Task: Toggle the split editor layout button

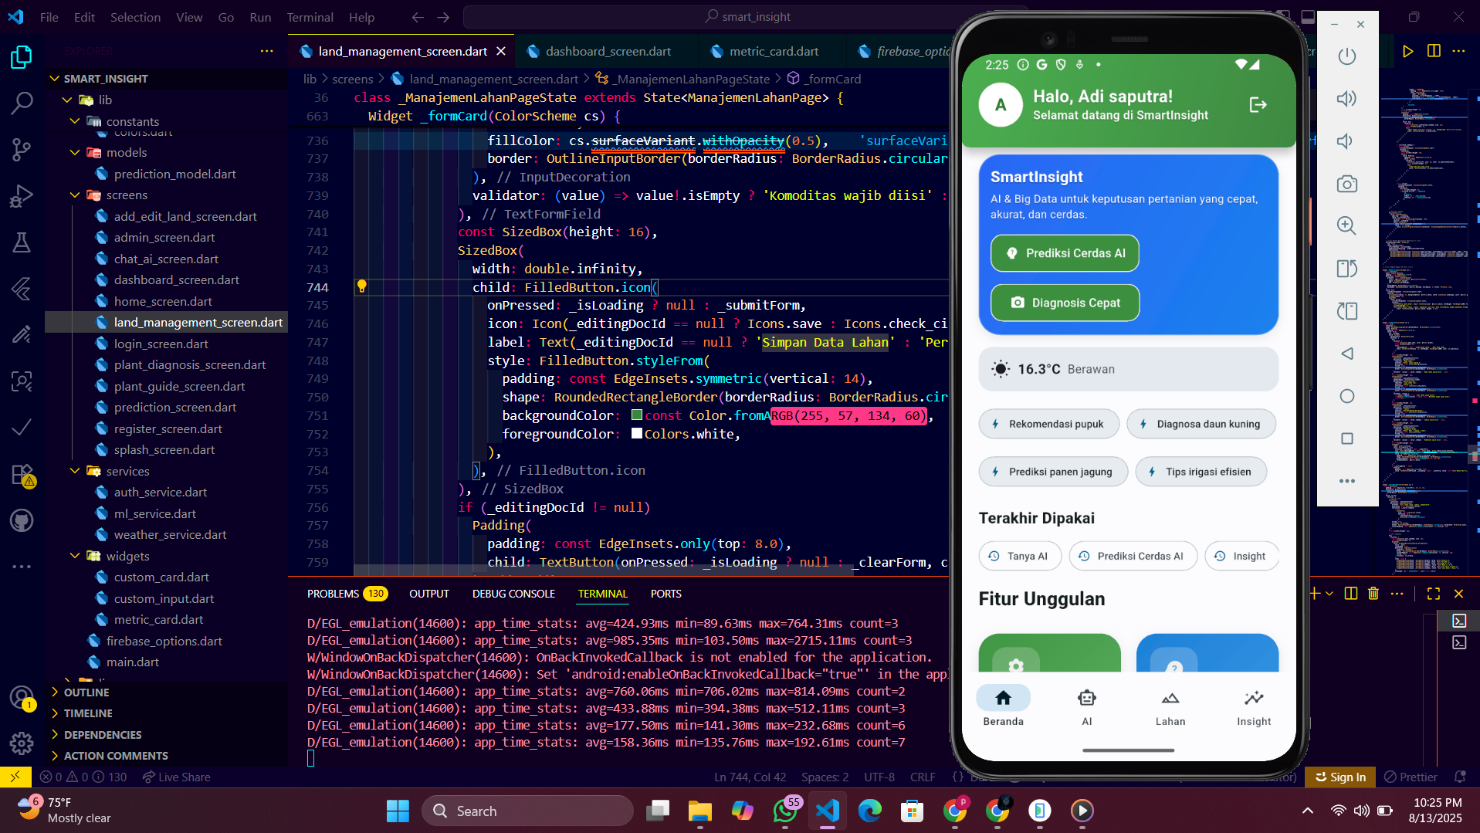Action: pos(1434,51)
